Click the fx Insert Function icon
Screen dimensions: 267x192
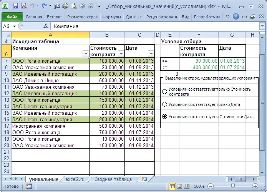(46, 26)
